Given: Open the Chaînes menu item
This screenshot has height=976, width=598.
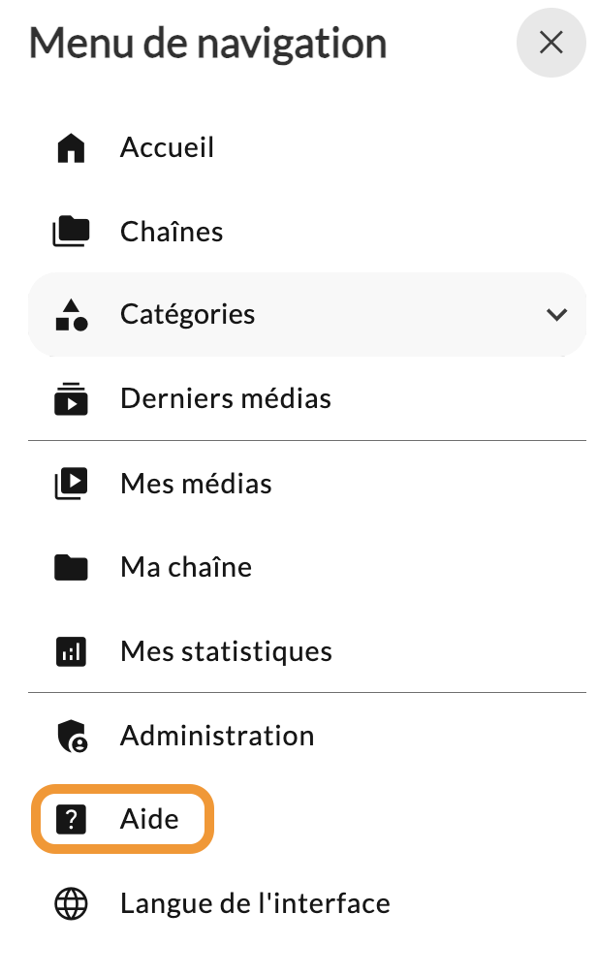Looking at the screenshot, I should (172, 232).
